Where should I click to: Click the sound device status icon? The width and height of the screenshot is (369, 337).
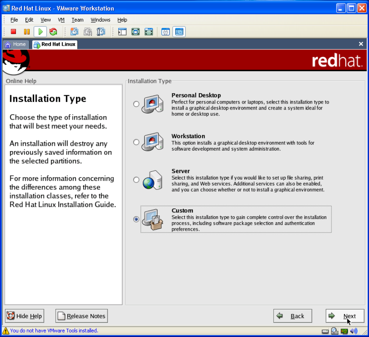pos(354,331)
